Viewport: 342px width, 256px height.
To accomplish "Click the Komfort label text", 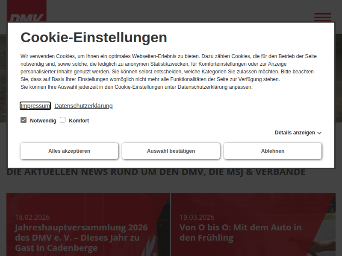I will click(79, 121).
